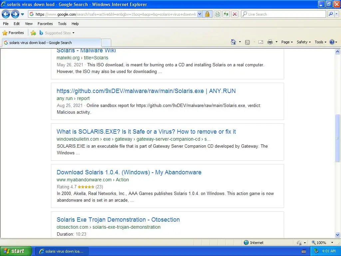Click the scrollbar down arrow
Screen dimensions: 341x256
pyautogui.click(x=338, y=235)
